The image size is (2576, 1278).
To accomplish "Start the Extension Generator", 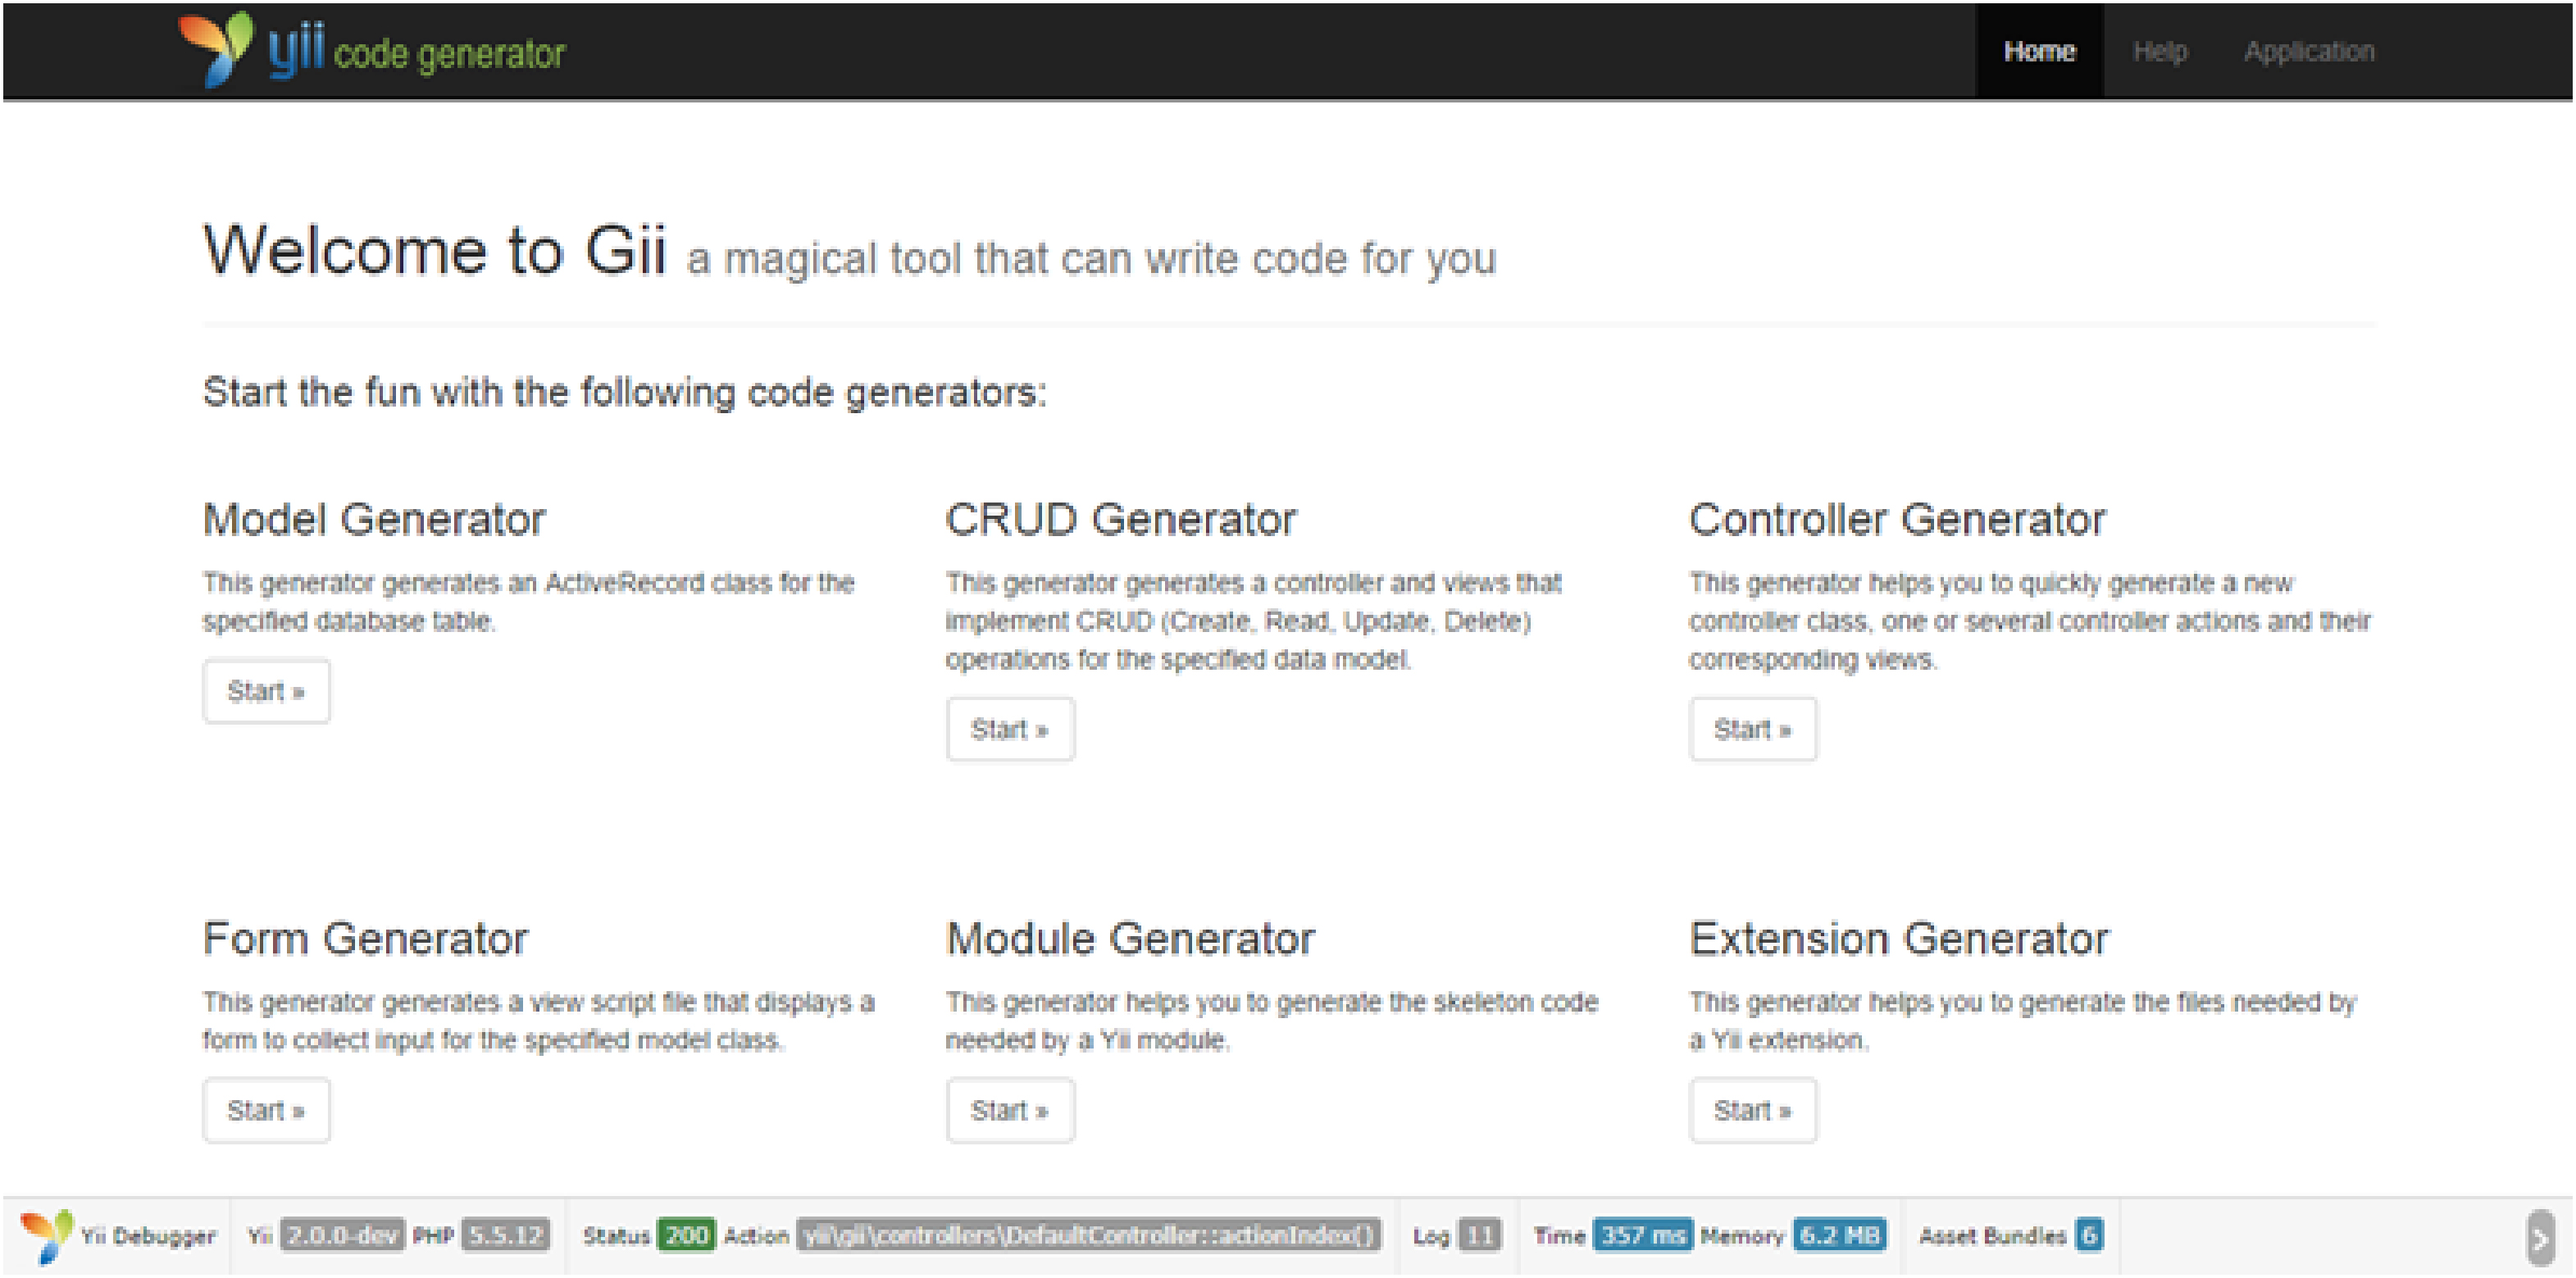I will click(x=1753, y=1110).
